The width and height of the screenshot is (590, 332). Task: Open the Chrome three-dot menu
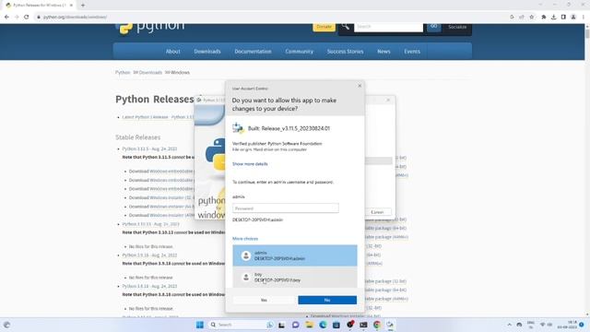point(584,17)
